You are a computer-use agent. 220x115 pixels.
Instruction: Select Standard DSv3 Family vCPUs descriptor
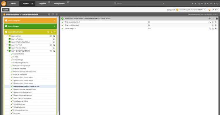23,78
